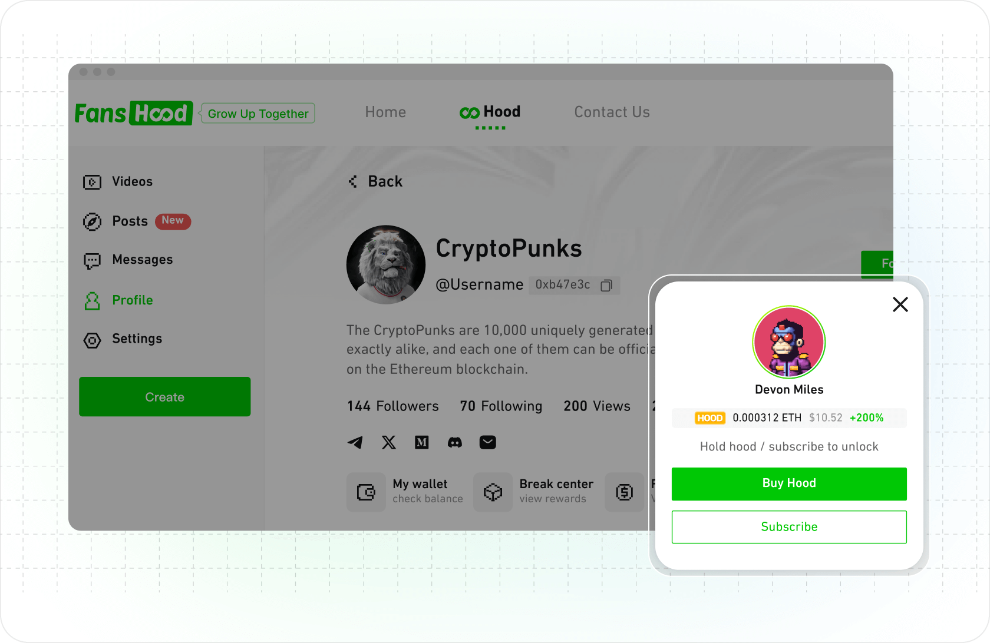Open Settings in the sidebar
The width and height of the screenshot is (990, 643).
click(123, 339)
